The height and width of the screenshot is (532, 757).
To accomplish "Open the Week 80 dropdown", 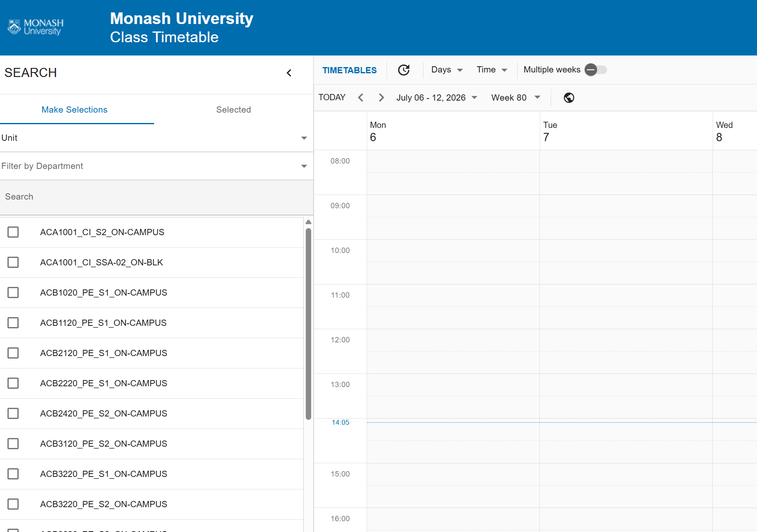I will pos(515,98).
